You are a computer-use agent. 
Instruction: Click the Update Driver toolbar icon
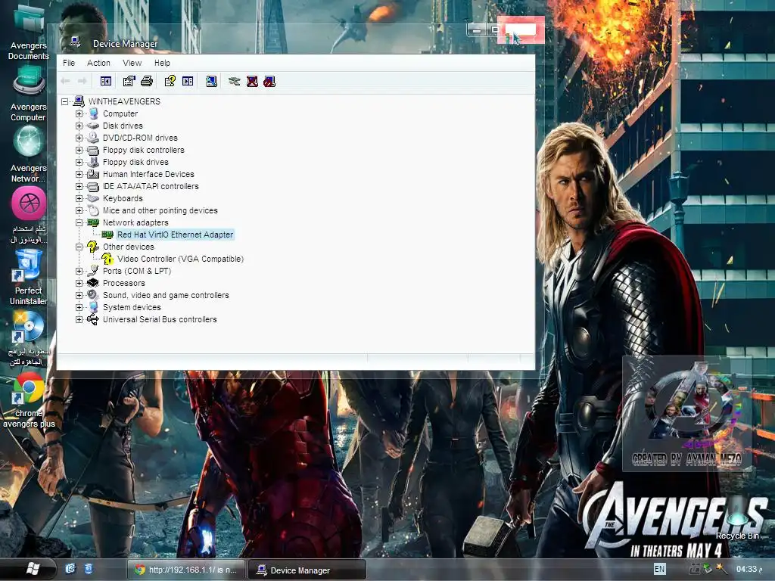(235, 81)
